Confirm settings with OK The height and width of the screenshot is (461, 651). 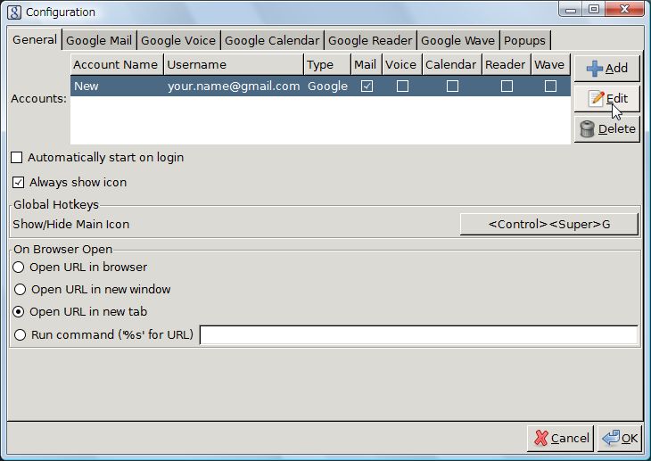(x=620, y=438)
